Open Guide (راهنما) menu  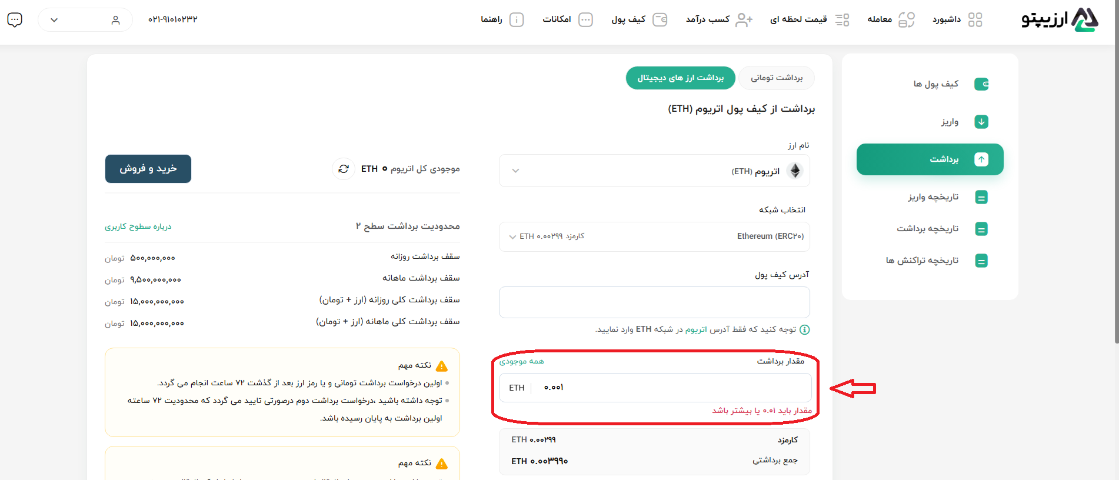coord(491,19)
